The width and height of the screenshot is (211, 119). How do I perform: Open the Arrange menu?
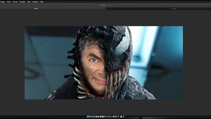coord(22,2)
